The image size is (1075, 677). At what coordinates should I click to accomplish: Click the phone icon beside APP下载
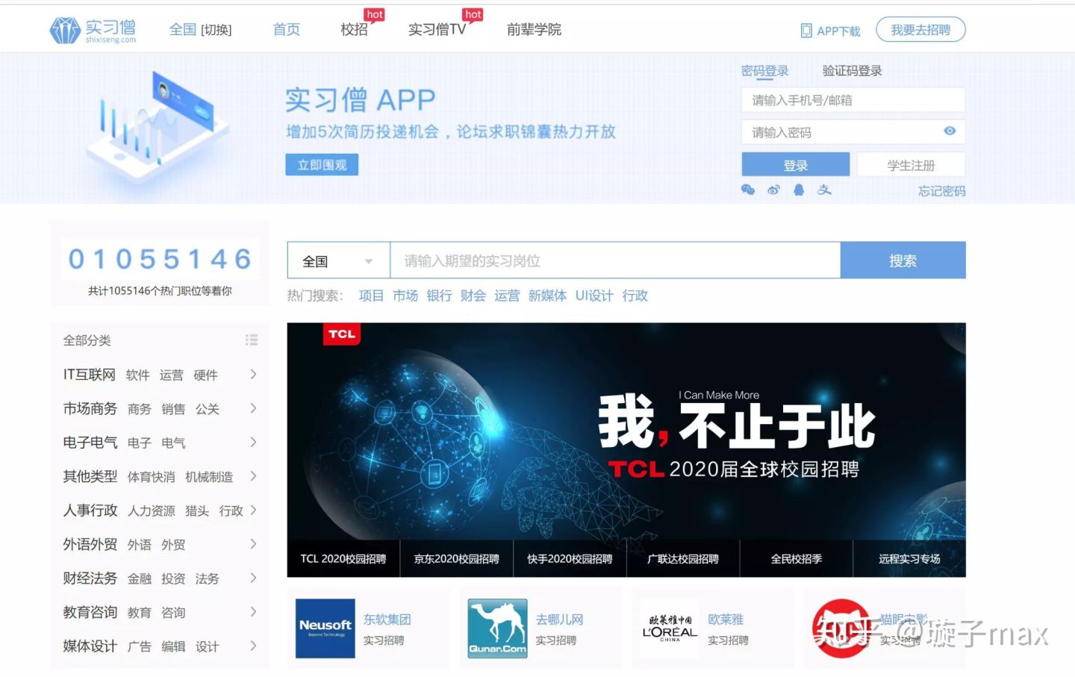[806, 31]
